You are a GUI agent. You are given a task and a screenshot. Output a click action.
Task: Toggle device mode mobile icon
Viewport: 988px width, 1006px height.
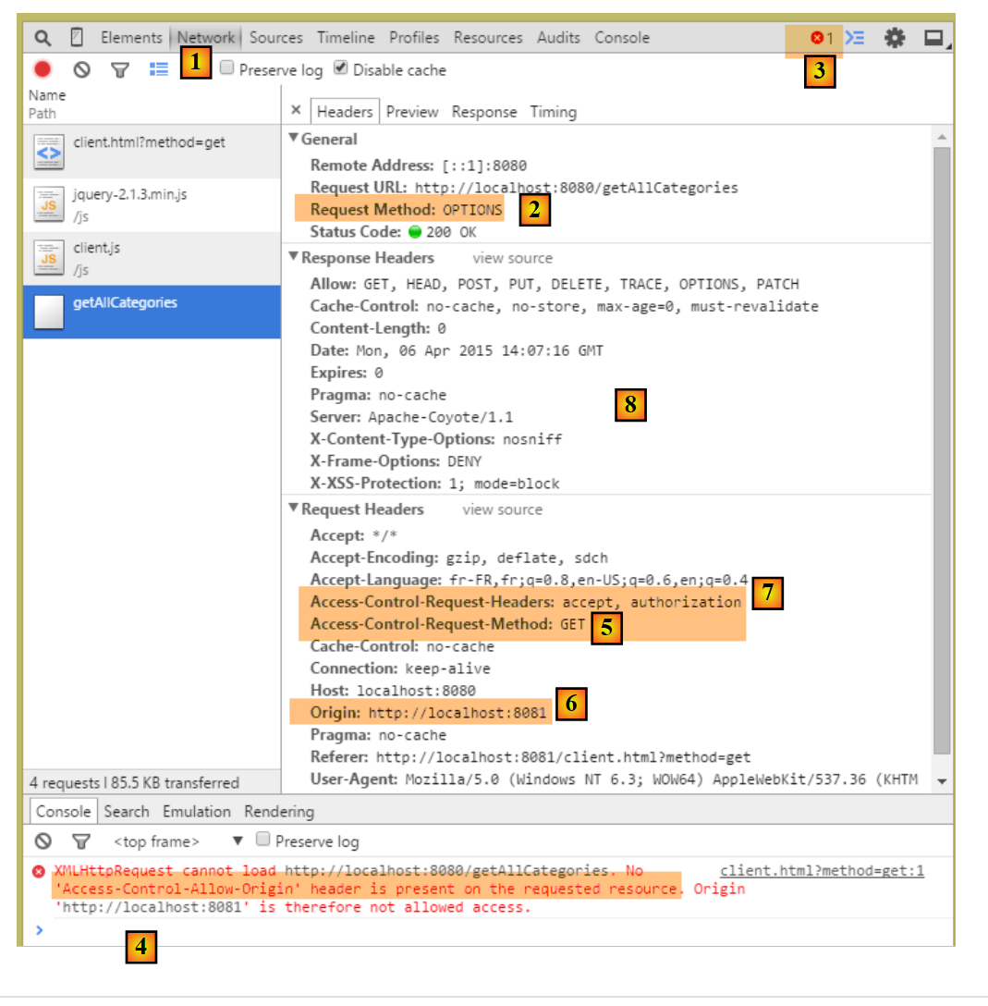[x=77, y=38]
